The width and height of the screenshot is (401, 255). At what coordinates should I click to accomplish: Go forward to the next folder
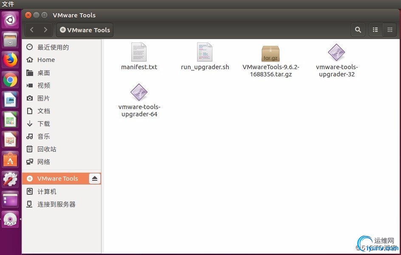click(x=45, y=30)
